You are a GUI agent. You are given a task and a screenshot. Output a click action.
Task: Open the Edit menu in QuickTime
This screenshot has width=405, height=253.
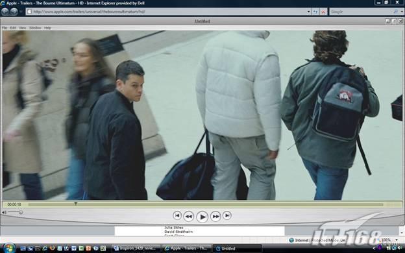click(x=13, y=28)
